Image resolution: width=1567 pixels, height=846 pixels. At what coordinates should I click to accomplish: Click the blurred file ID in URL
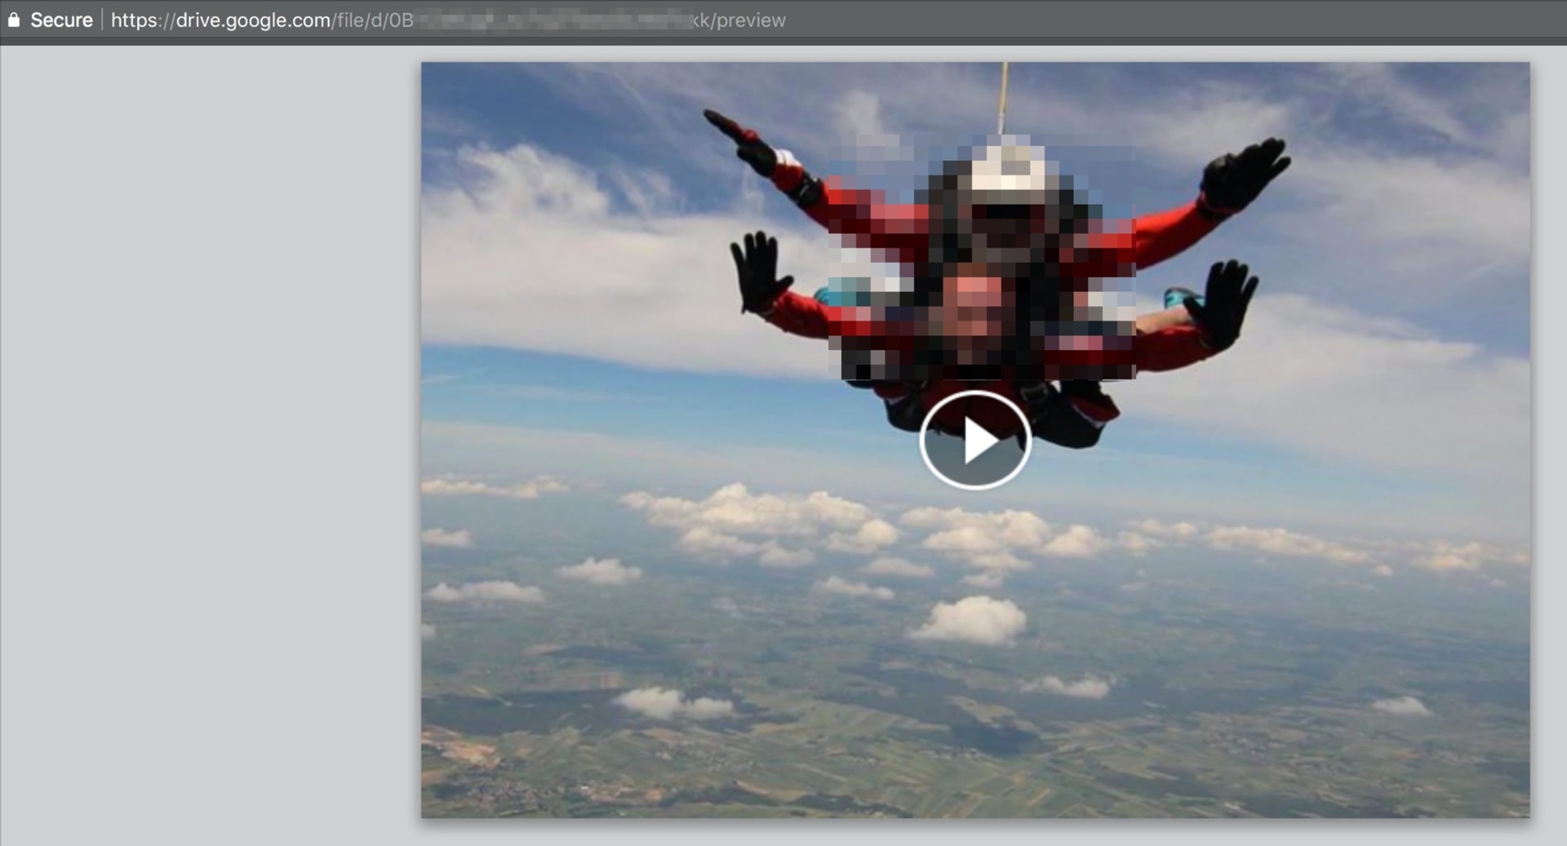pos(553,20)
